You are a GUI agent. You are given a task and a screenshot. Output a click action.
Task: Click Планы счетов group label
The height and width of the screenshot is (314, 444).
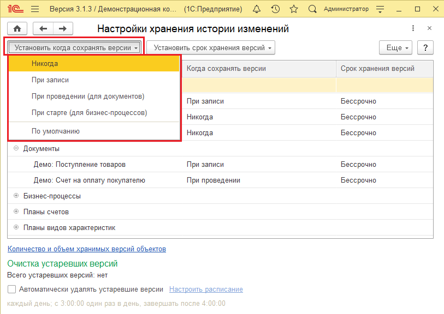pyautogui.click(x=46, y=212)
